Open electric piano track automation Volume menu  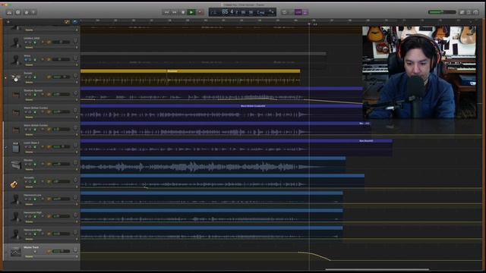pyautogui.click(x=30, y=170)
